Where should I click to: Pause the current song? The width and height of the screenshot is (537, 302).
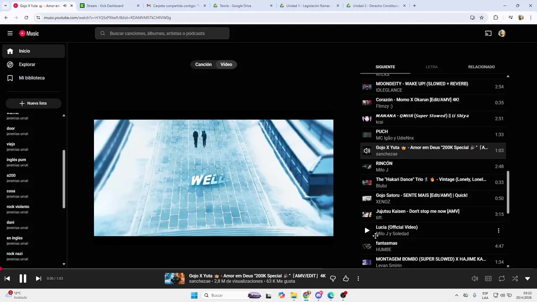23,279
